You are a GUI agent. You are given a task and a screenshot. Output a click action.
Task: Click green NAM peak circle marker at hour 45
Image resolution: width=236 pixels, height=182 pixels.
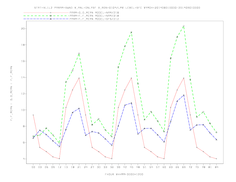click(x=131, y=32)
